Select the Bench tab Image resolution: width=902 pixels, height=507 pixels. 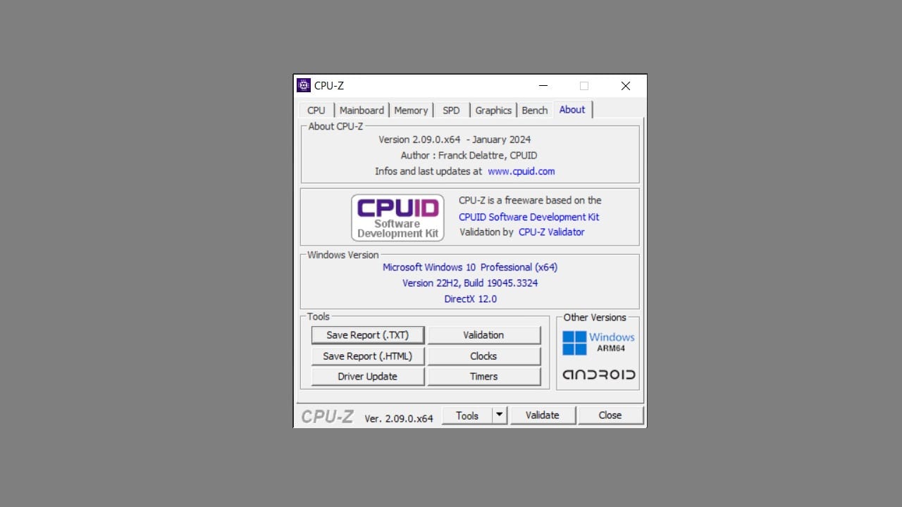(534, 110)
